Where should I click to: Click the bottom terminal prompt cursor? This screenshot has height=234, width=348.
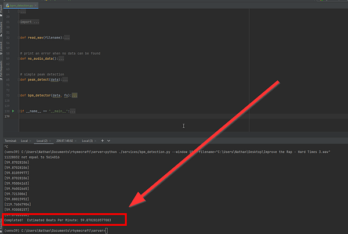pyautogui.click(x=107, y=231)
